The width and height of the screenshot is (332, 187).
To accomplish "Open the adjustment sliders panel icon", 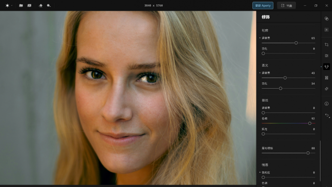I will point(327,56).
